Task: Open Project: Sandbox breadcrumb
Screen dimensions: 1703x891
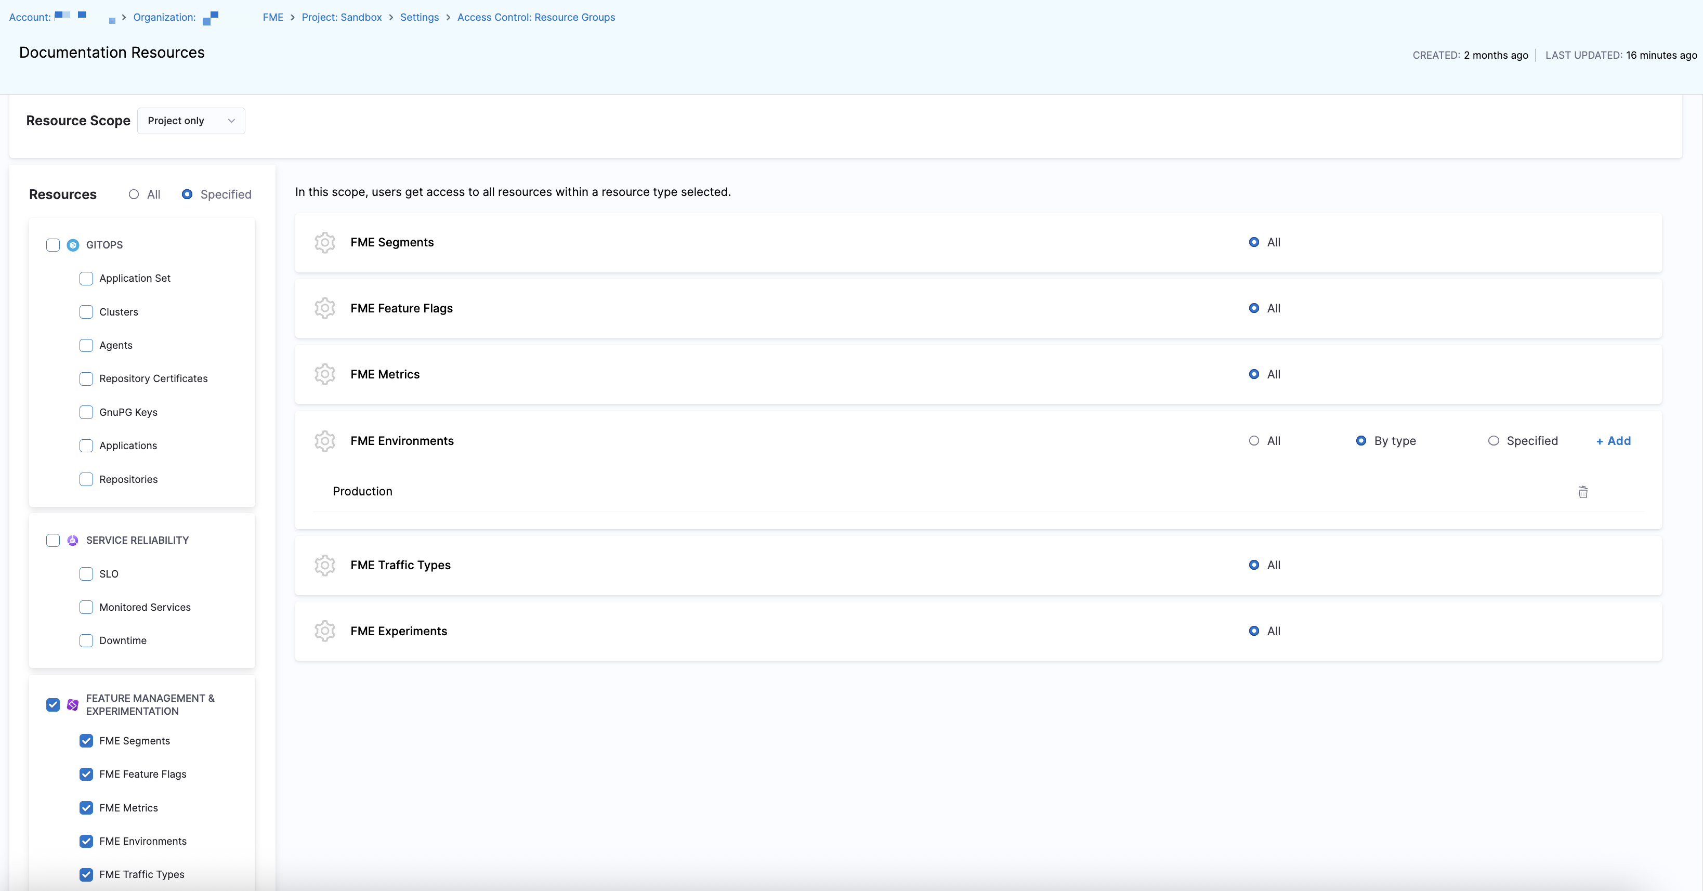Action: point(341,17)
